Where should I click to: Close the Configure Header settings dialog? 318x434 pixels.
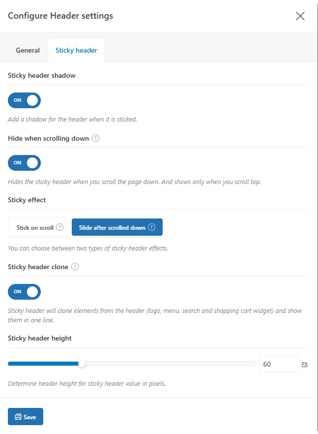point(300,16)
